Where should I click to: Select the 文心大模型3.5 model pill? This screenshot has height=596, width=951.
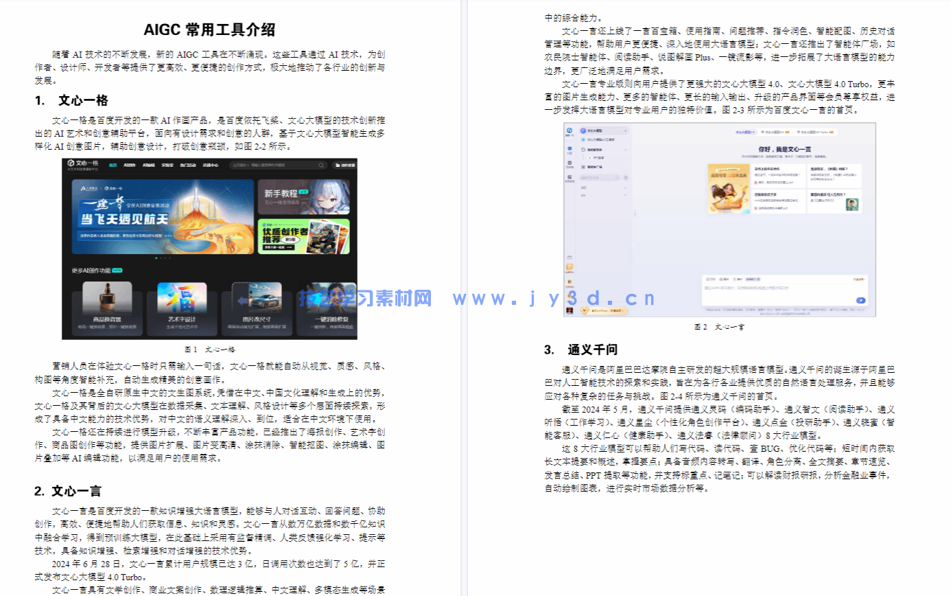pyautogui.click(x=744, y=132)
